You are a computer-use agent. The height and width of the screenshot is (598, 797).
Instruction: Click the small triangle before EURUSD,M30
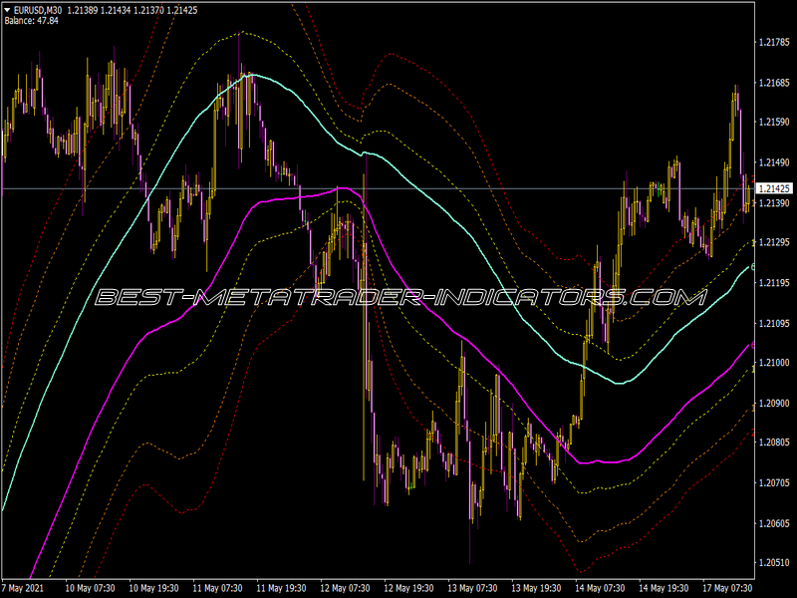7,10
